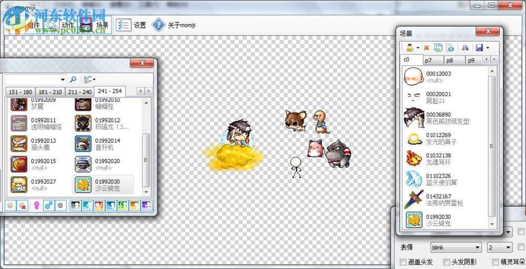The height and width of the screenshot is (269, 526).
Task: Switch to the 151 - 180 tab
Action: 21,92
